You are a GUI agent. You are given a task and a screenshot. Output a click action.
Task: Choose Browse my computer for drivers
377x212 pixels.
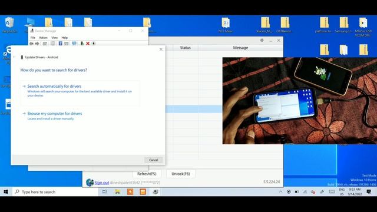click(x=55, y=114)
